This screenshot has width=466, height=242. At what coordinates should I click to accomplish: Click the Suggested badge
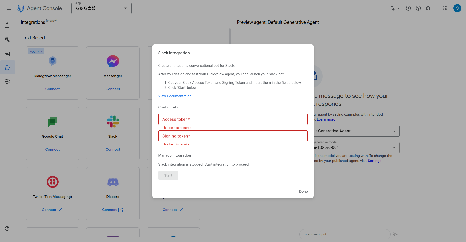coord(36,51)
